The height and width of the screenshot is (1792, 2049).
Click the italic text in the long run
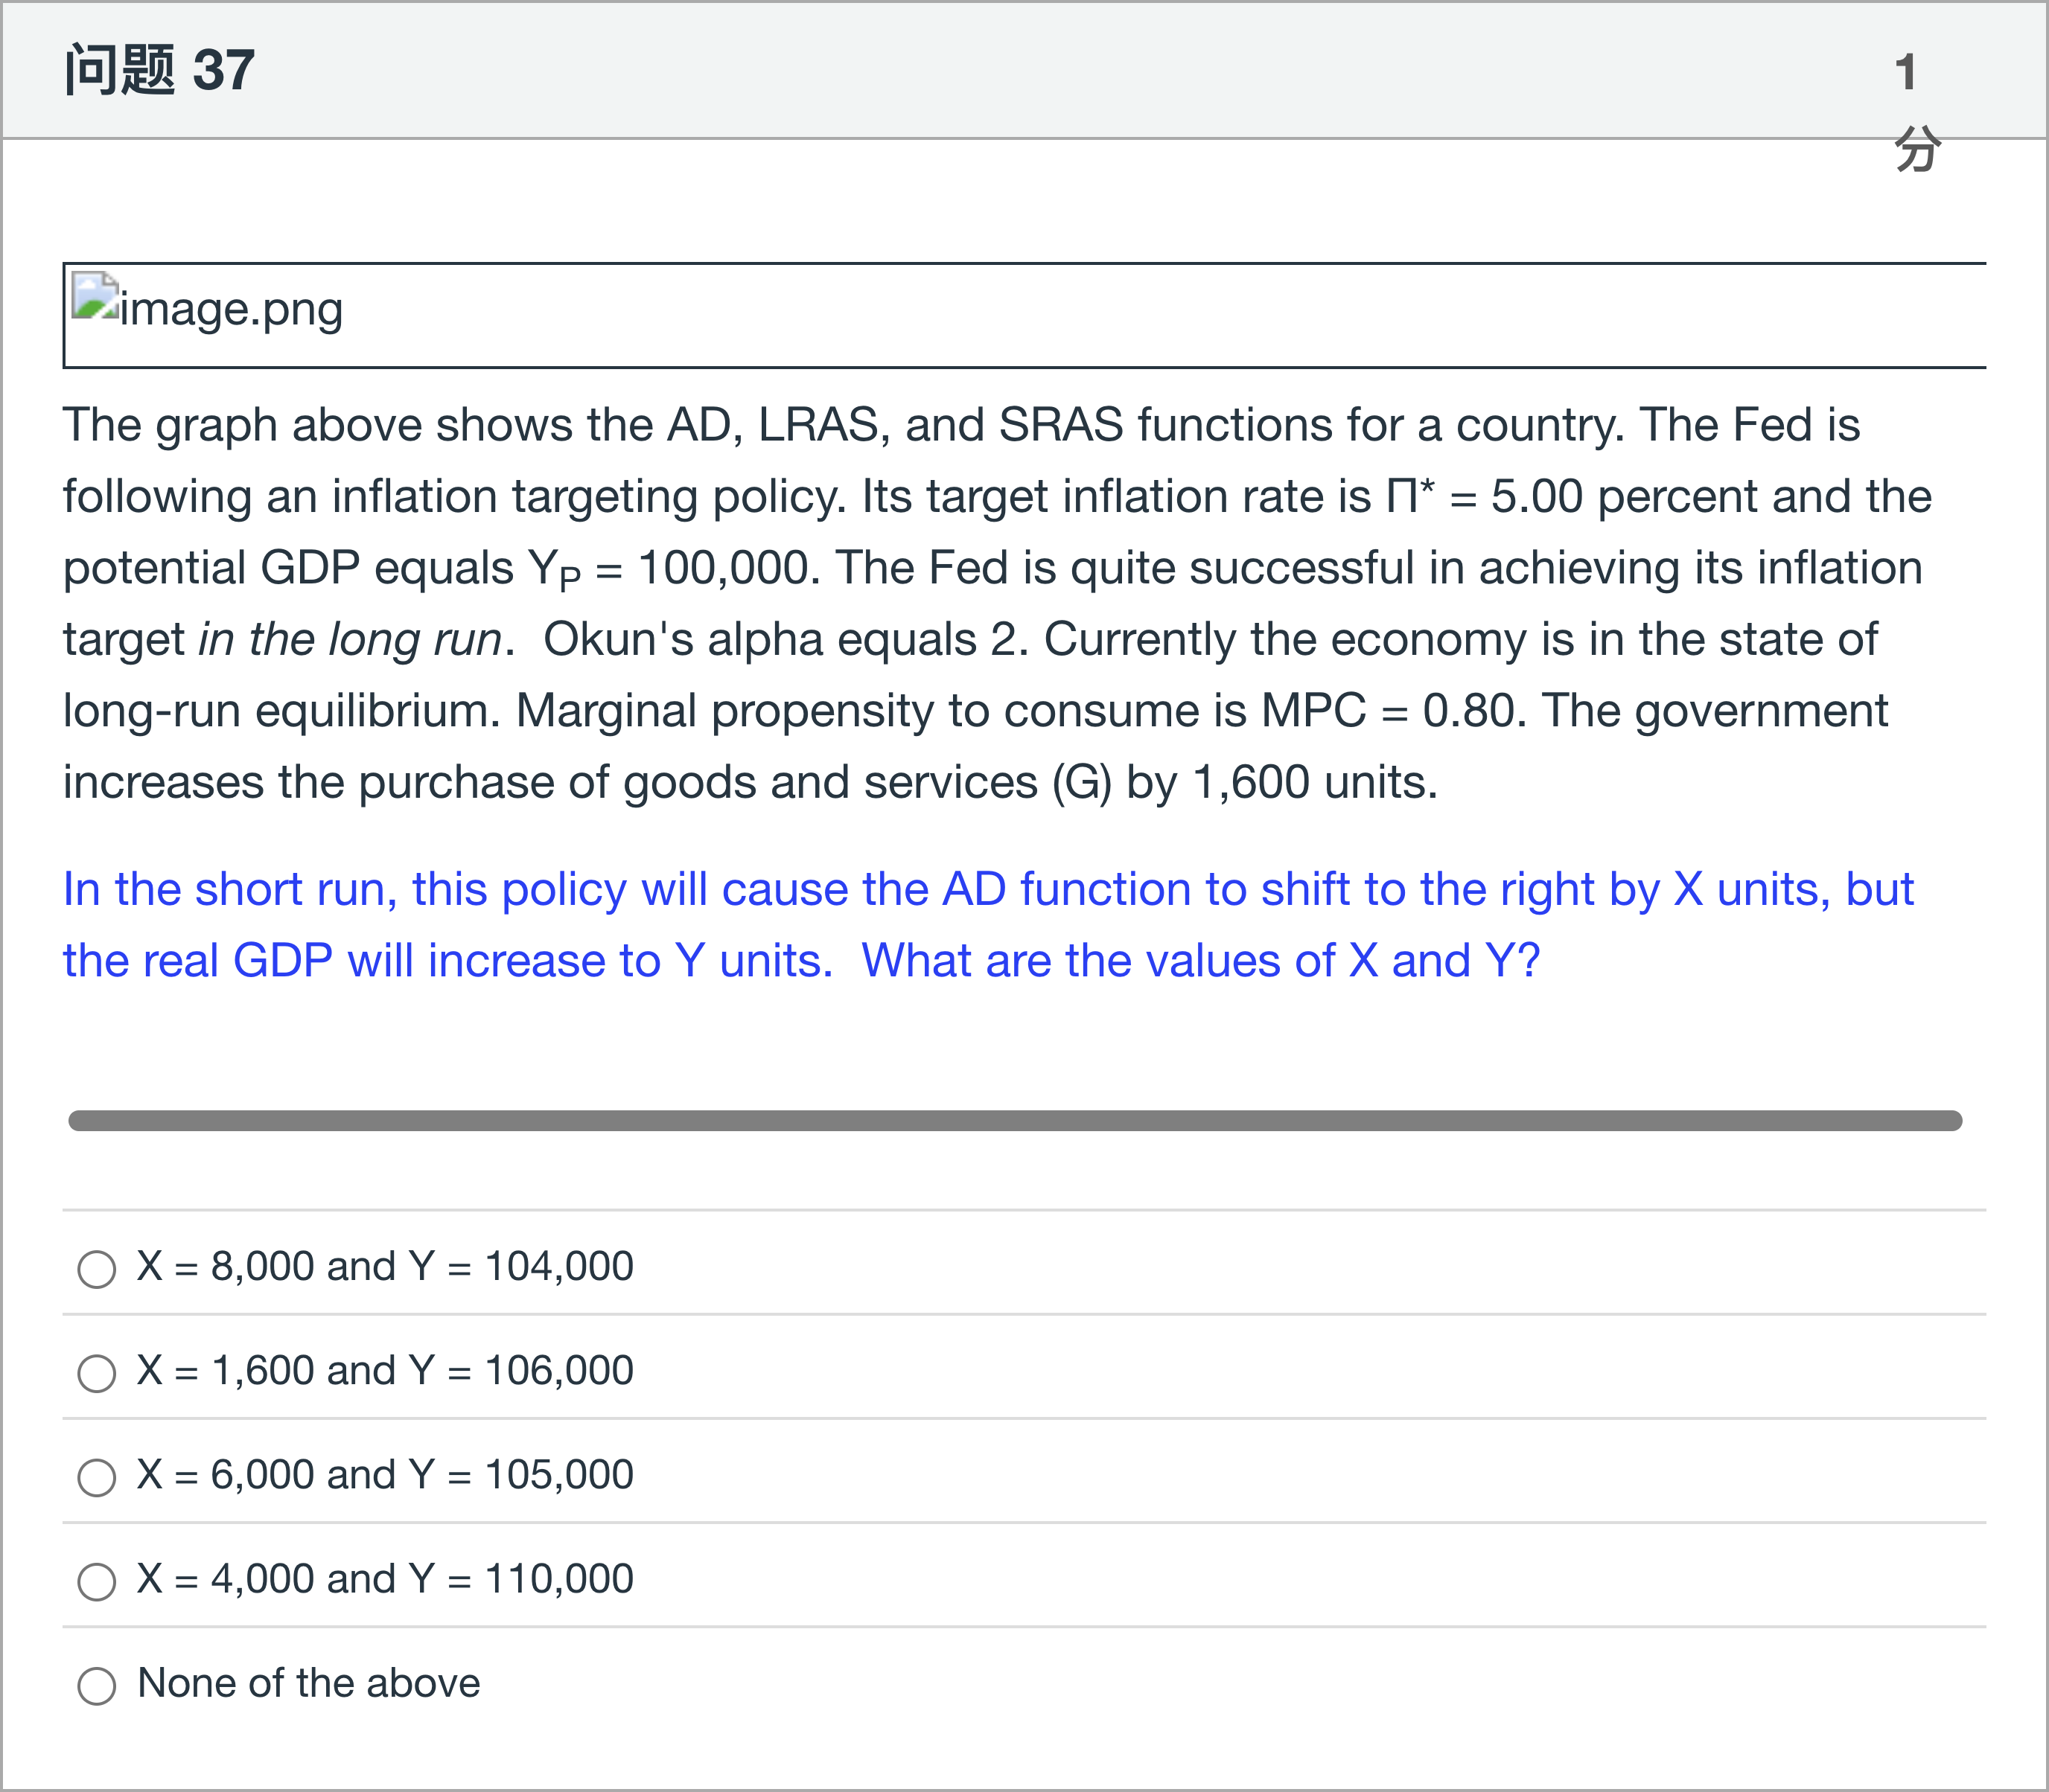click(x=350, y=640)
